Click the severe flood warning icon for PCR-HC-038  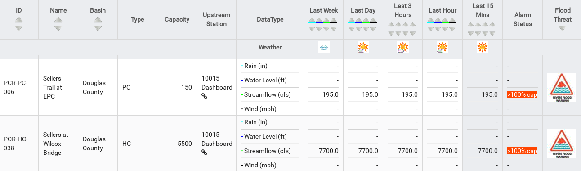(562, 144)
